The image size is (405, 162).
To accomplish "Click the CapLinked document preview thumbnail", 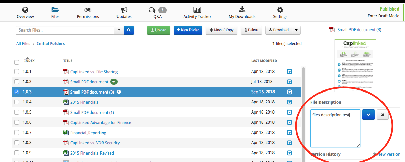I will point(355,65).
